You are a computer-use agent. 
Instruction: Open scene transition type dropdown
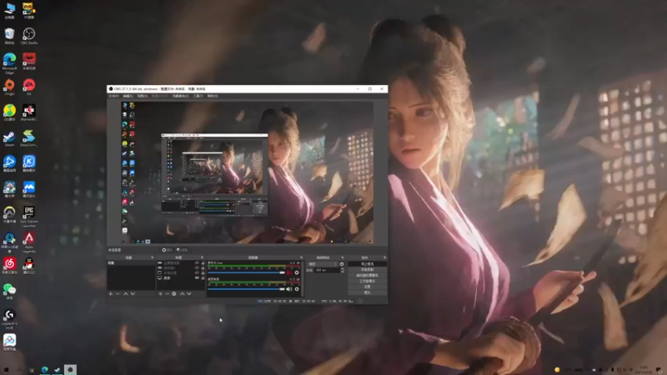coord(323,264)
